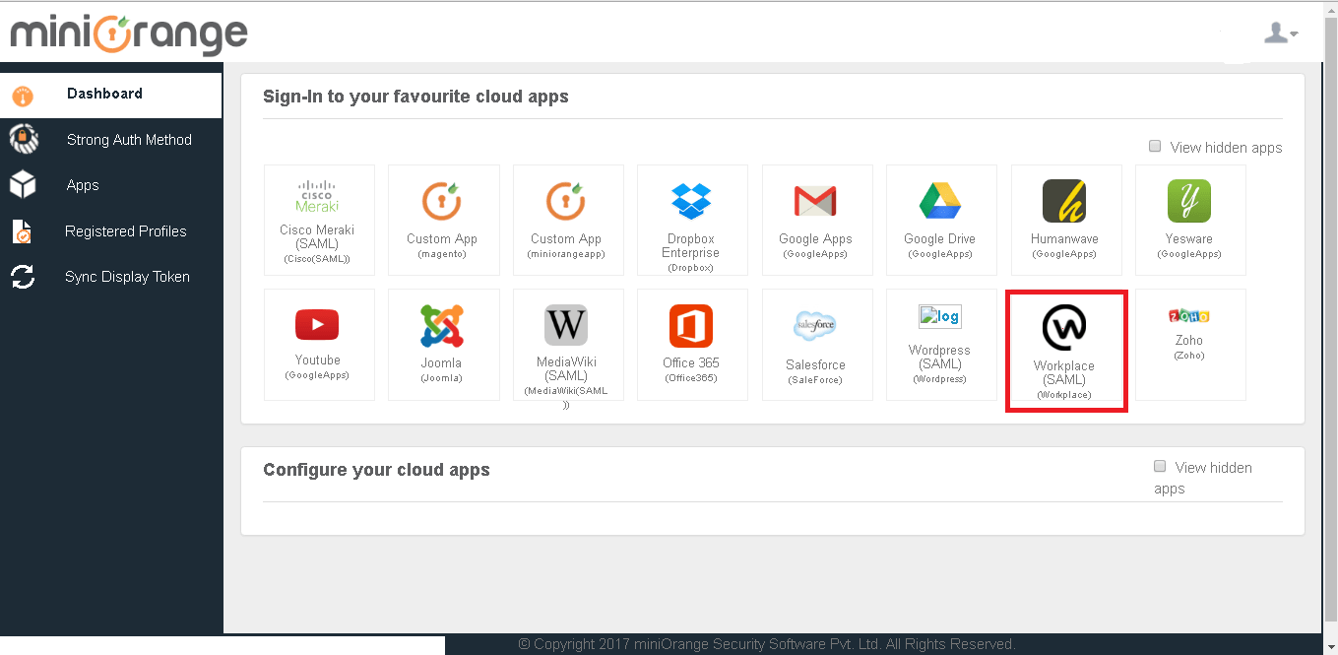Launch the Humanwave Google app

(x=1065, y=219)
